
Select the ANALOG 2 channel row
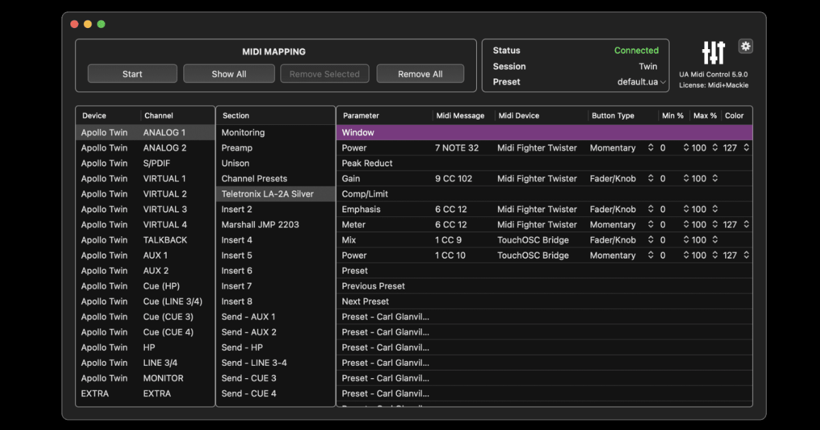[x=145, y=148]
